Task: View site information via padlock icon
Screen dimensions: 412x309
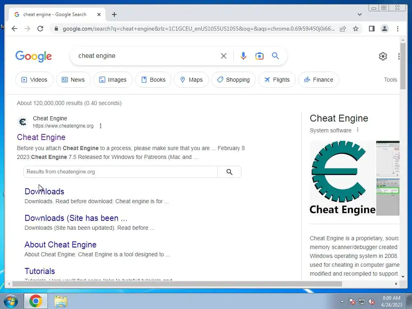Action: 56,29
